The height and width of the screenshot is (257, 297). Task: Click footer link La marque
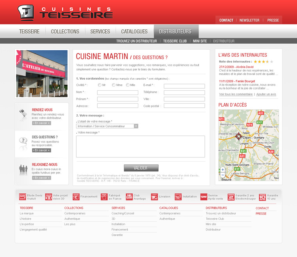pyautogui.click(x=27, y=213)
